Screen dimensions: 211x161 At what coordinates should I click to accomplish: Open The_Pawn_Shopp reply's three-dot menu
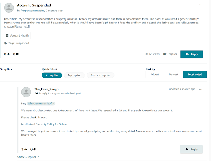(201, 89)
